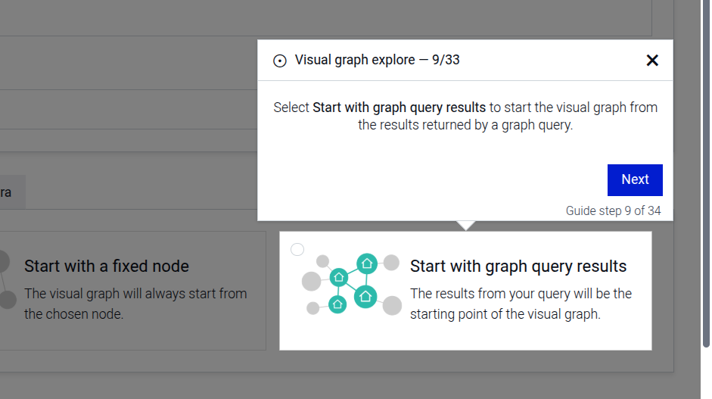Click the gray circle right of top house node
Viewport: 712px width, 399px height.
pos(391,263)
